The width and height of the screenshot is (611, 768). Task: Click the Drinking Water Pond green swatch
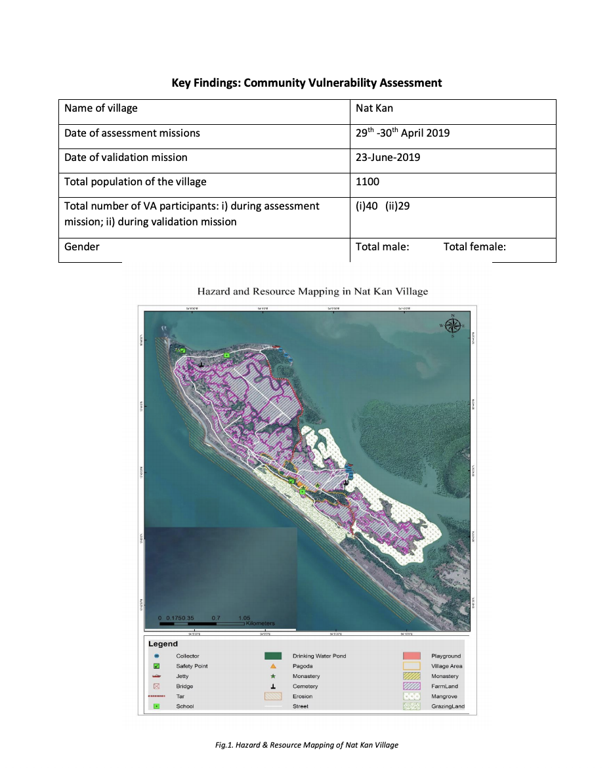273,656
